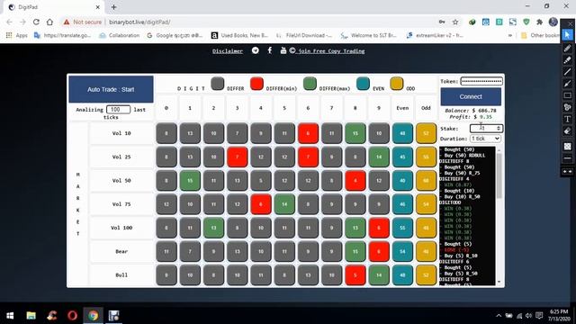Select the arrow drawing tool
Image resolution: width=576 pixels, height=324 pixels.
pyautogui.click(x=568, y=84)
